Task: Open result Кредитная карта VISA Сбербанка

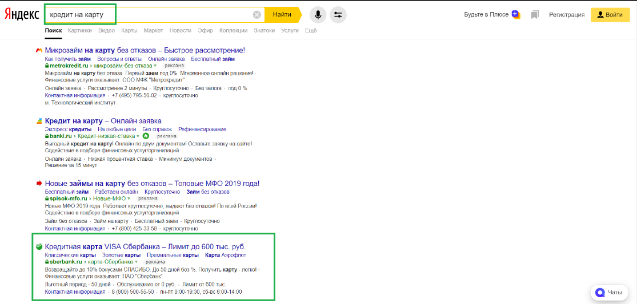Action: (x=146, y=247)
